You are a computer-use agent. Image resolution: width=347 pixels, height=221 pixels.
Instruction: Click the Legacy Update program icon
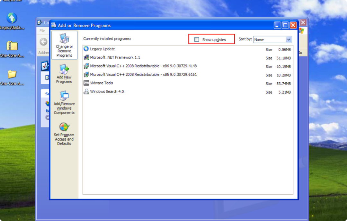pos(86,49)
